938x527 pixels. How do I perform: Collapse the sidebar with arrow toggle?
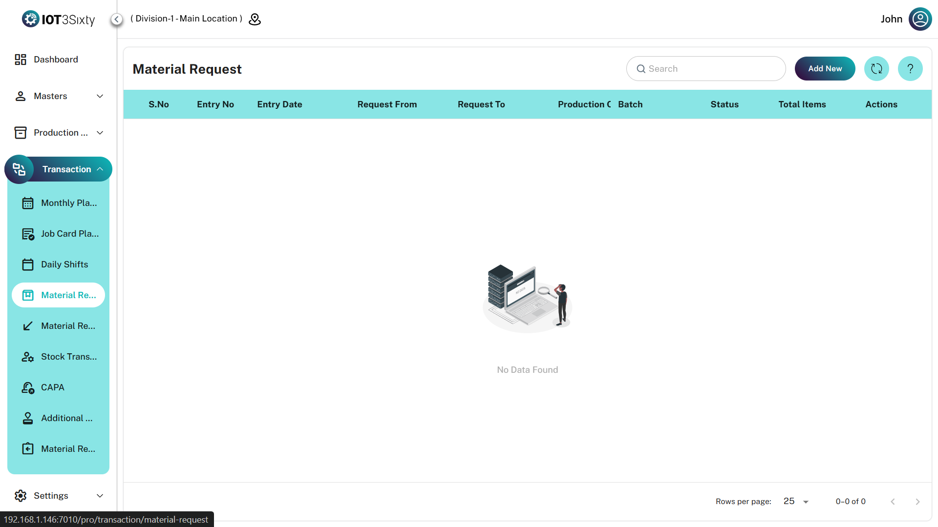point(117,19)
